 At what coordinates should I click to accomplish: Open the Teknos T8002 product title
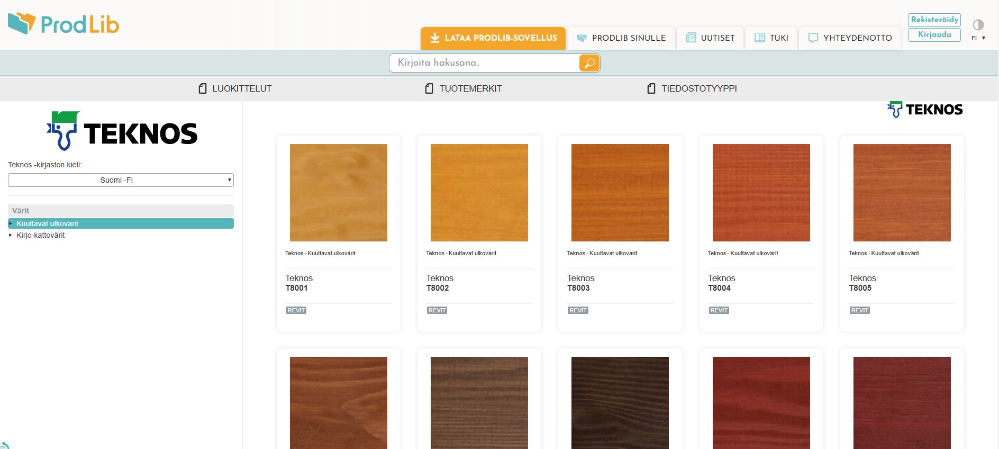click(440, 283)
